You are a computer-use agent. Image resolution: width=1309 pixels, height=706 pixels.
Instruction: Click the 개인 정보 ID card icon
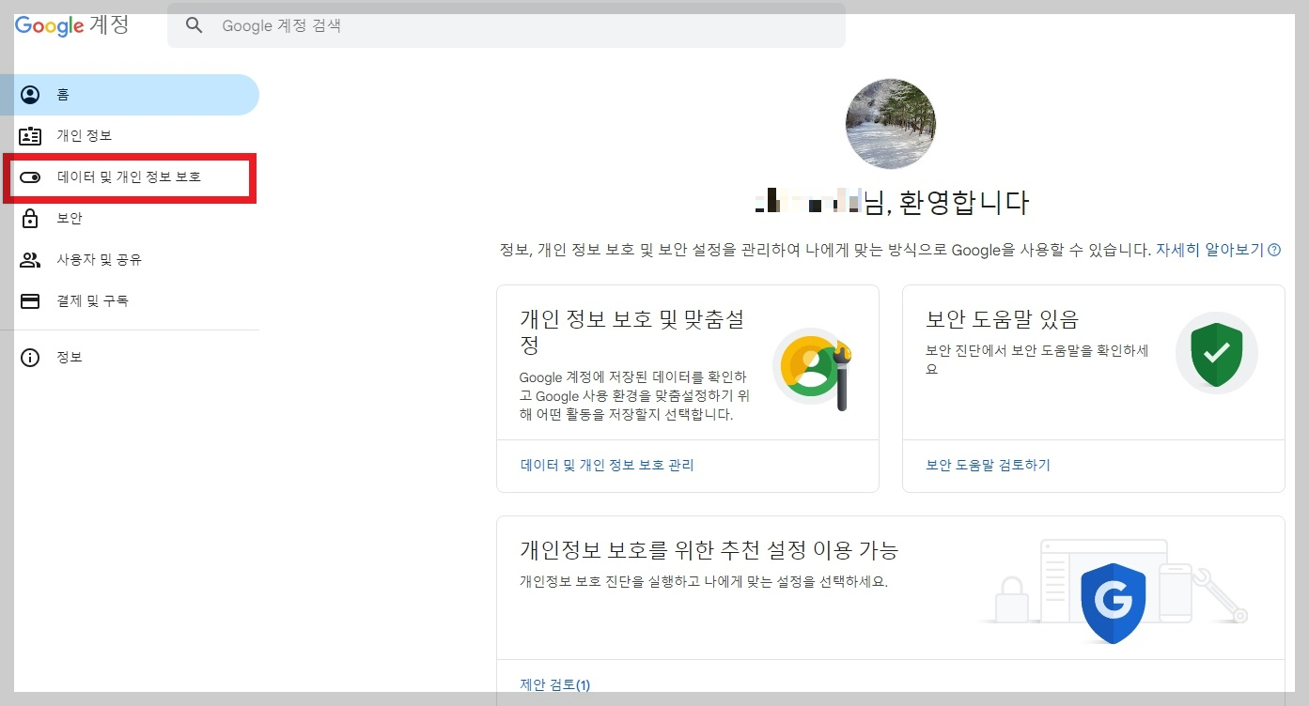pos(30,136)
